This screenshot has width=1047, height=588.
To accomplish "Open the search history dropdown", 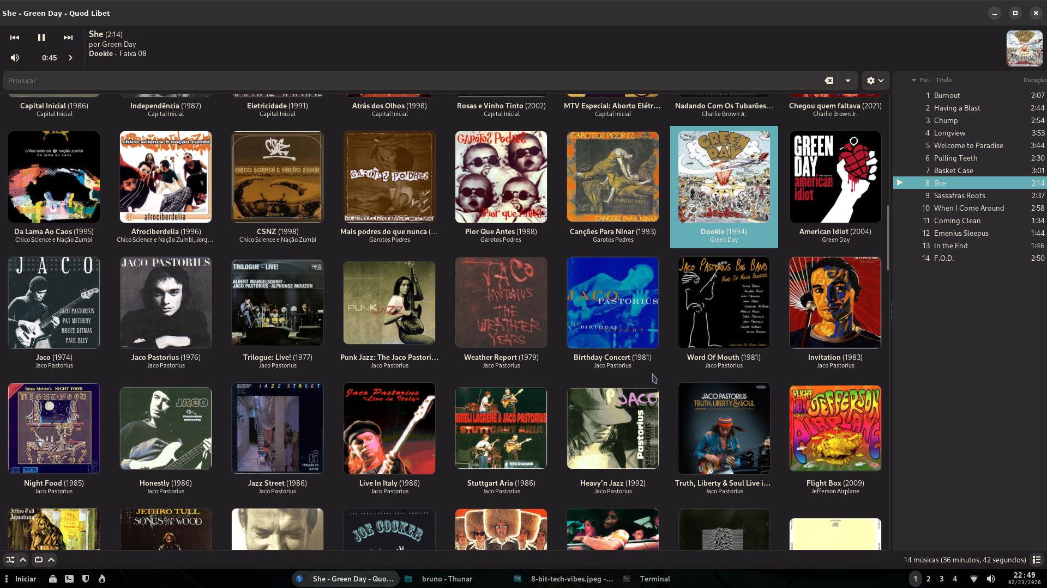I will [848, 81].
